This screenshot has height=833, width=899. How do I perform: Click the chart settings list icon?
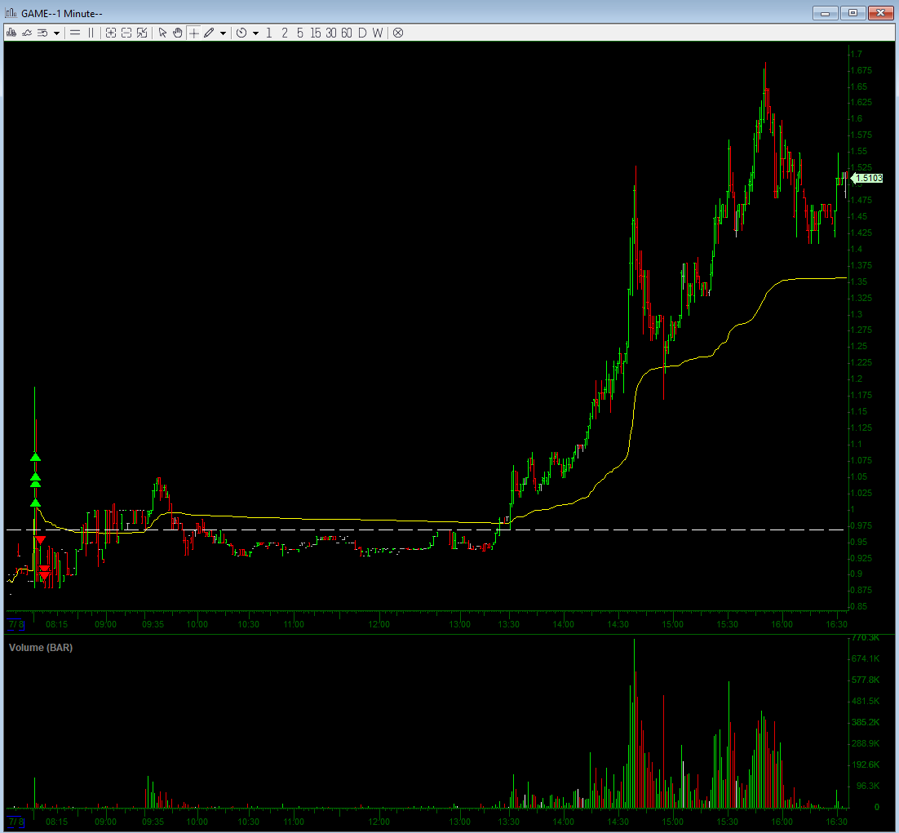click(43, 33)
